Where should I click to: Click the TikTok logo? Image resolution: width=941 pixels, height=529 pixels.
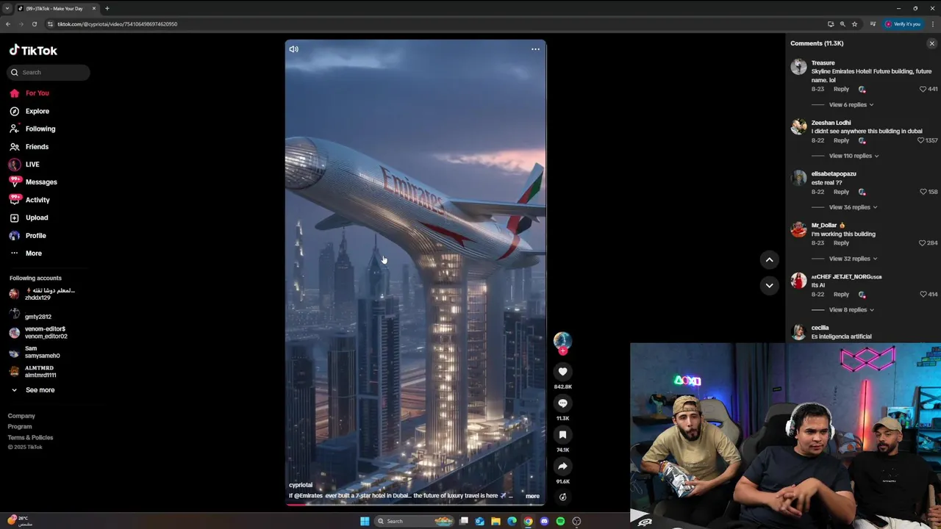point(33,51)
